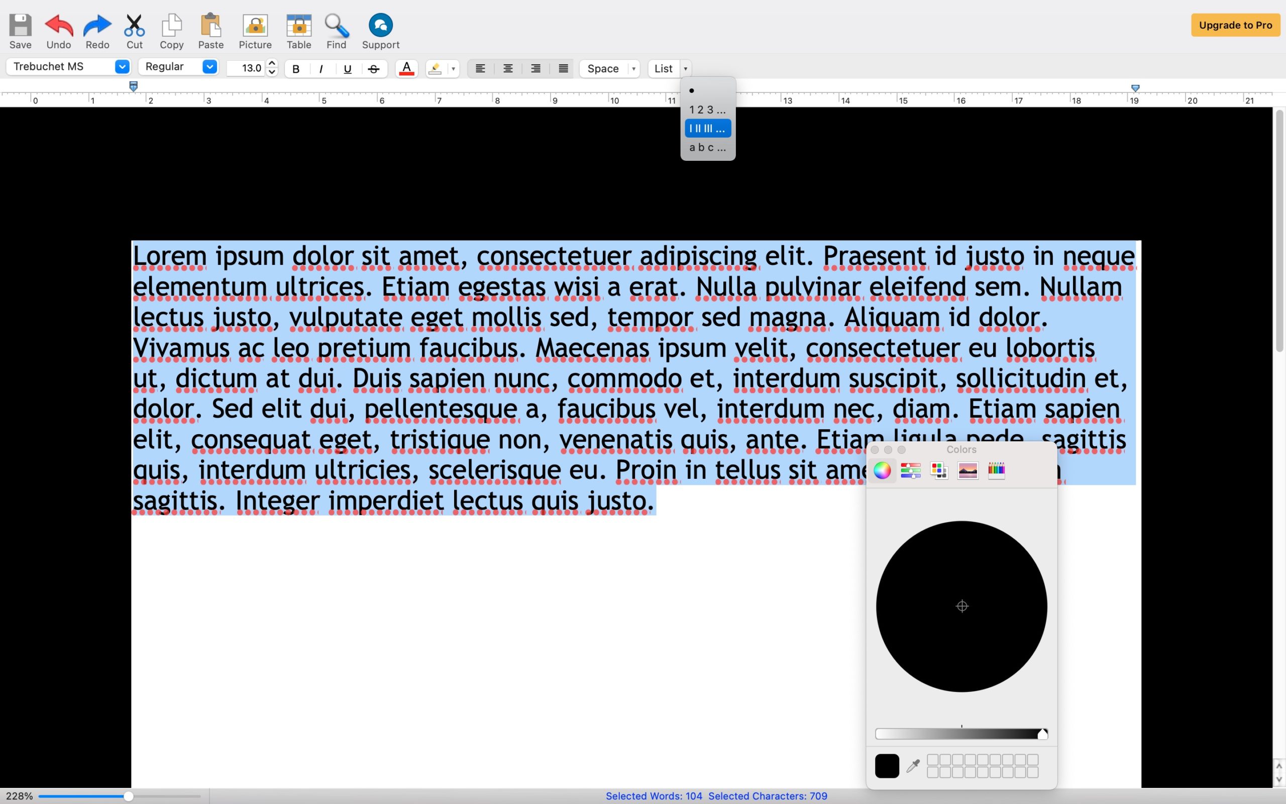Screen dimensions: 1286x804
Task: Click the Undo red arrow icon
Action: (x=58, y=26)
